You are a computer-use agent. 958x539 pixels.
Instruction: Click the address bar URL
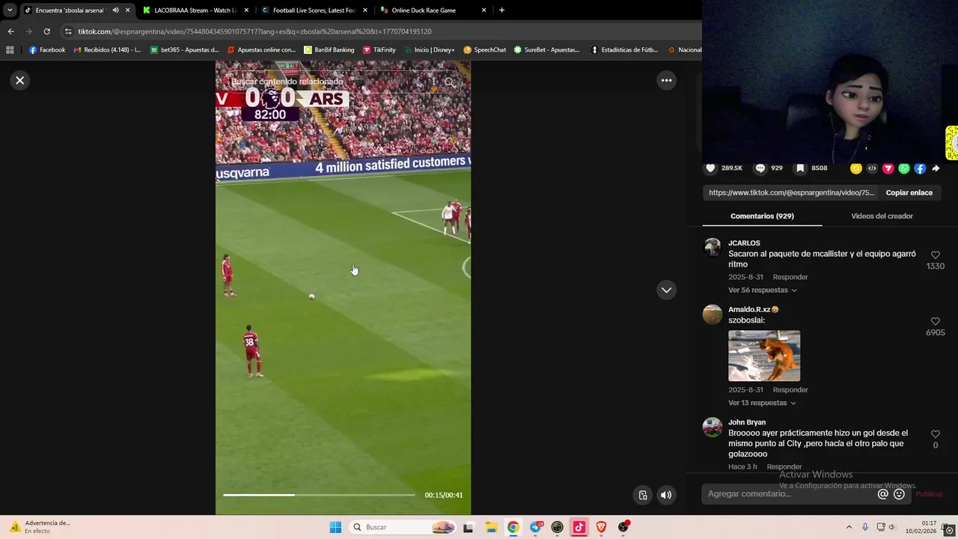click(254, 31)
